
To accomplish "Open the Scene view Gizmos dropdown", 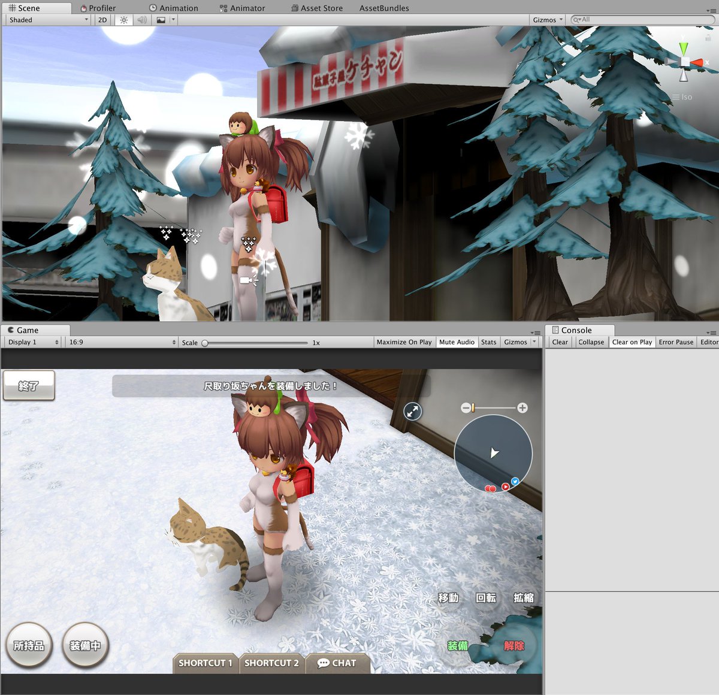I will [x=548, y=20].
